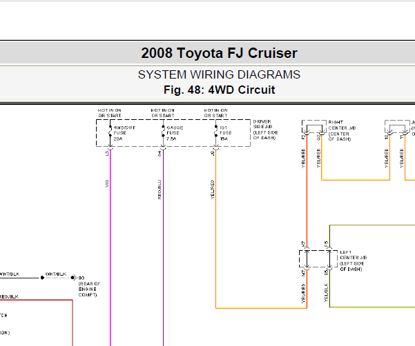Click pin L3 under the 4WD/DIFF fuse

[107, 153]
